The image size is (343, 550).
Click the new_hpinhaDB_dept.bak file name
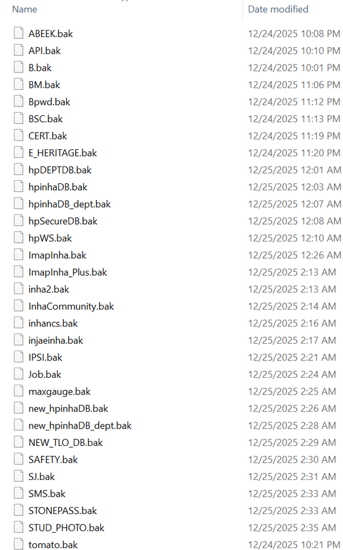coord(80,426)
